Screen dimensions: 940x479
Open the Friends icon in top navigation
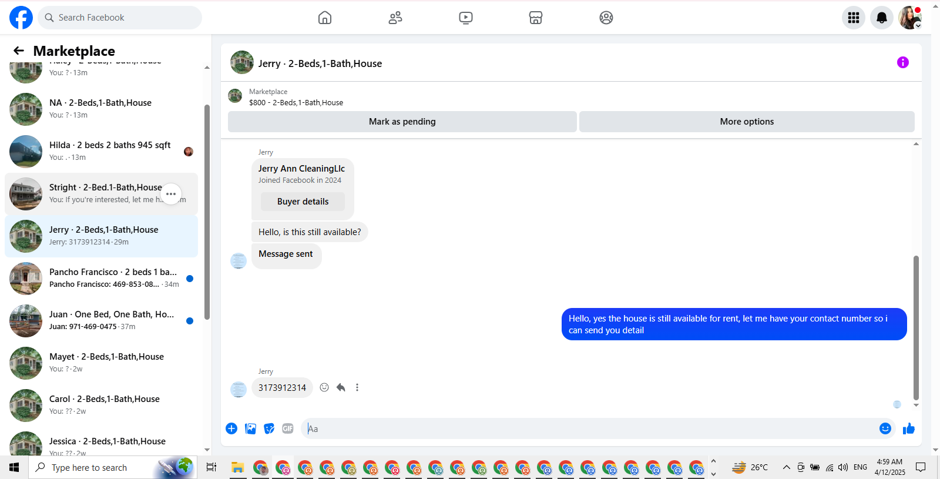395,18
